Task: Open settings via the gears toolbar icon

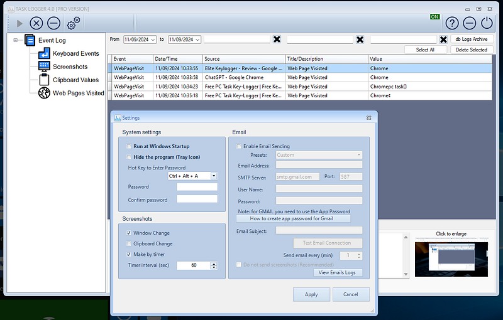Action: [x=74, y=23]
